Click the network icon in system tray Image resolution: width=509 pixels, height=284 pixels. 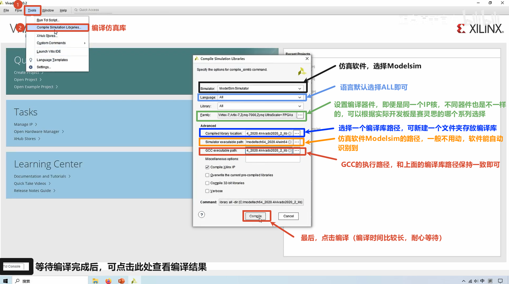point(470,281)
